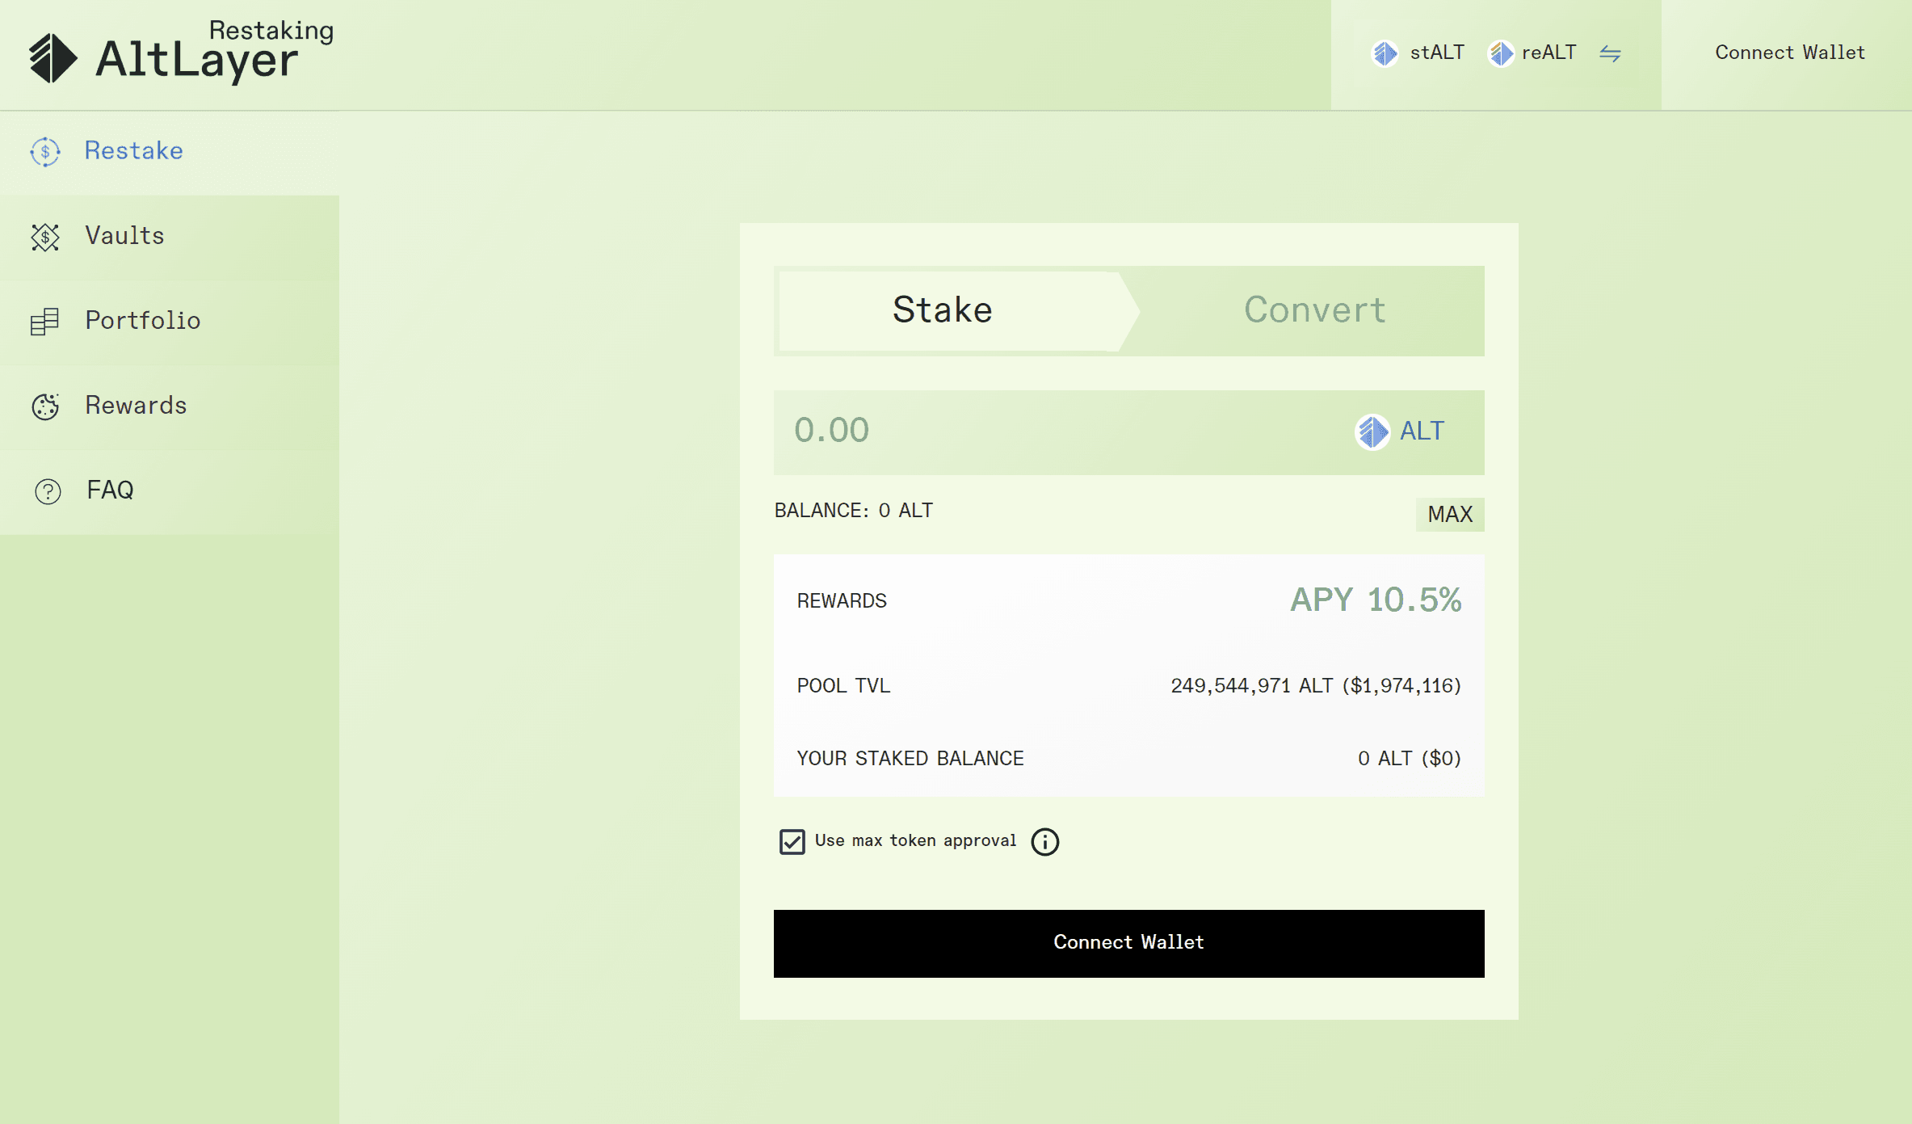Click the stALT token icon
Screen dimensions: 1912x1124
pos(1385,53)
